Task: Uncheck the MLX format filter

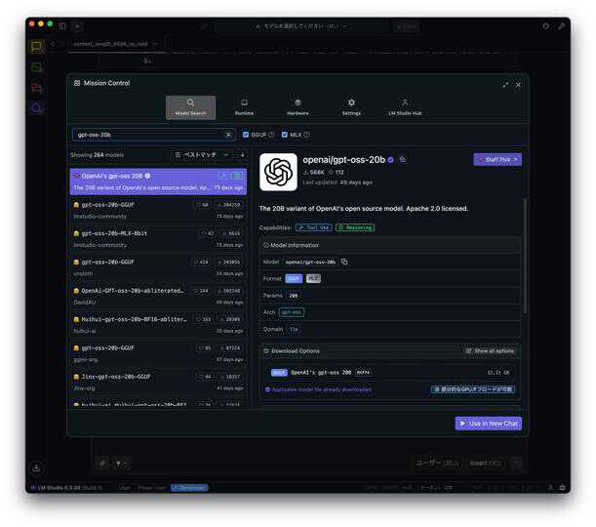Action: coord(285,135)
